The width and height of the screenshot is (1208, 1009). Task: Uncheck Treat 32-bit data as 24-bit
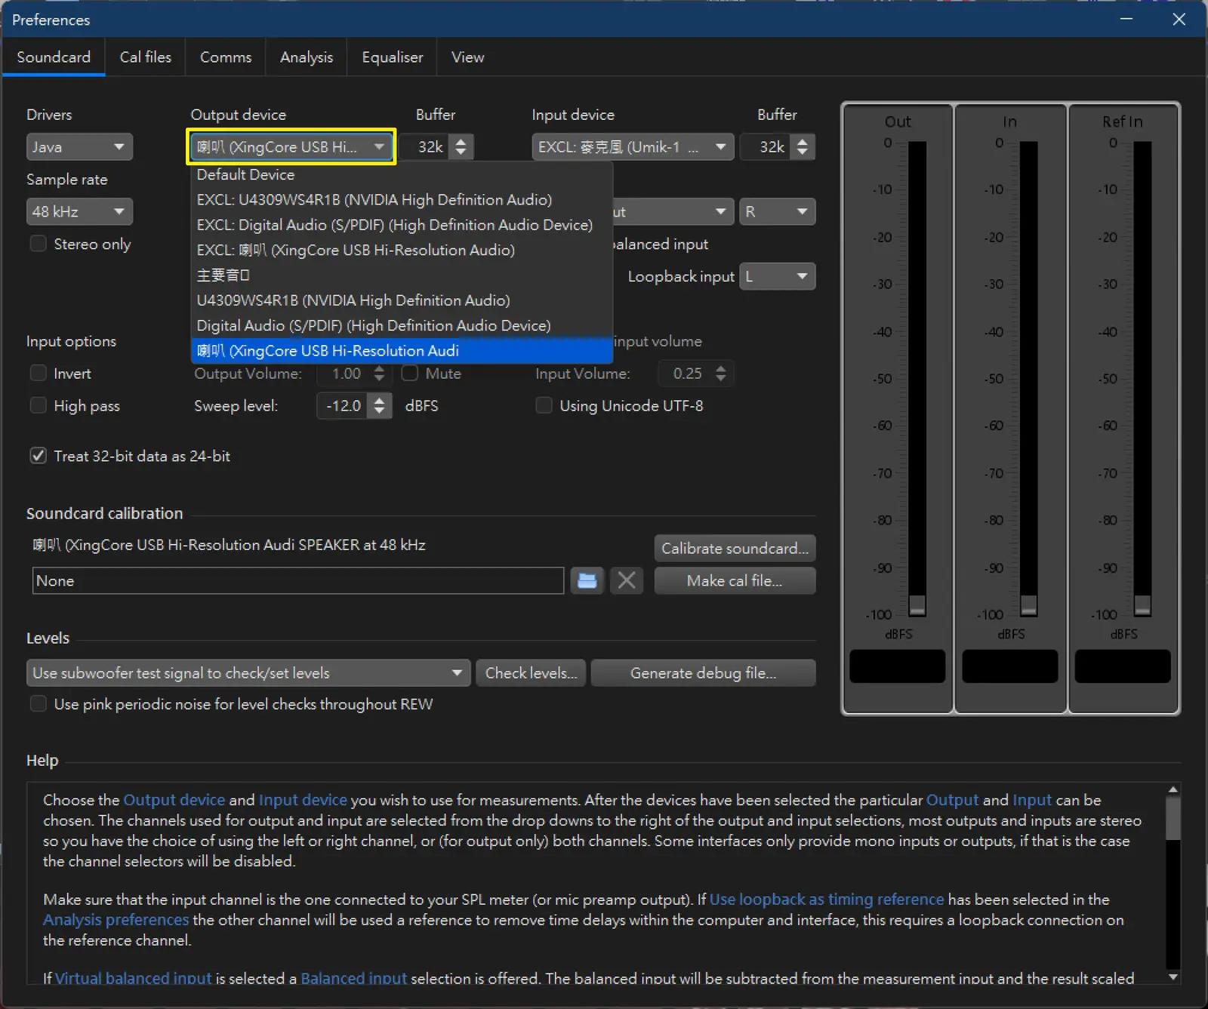(x=38, y=456)
